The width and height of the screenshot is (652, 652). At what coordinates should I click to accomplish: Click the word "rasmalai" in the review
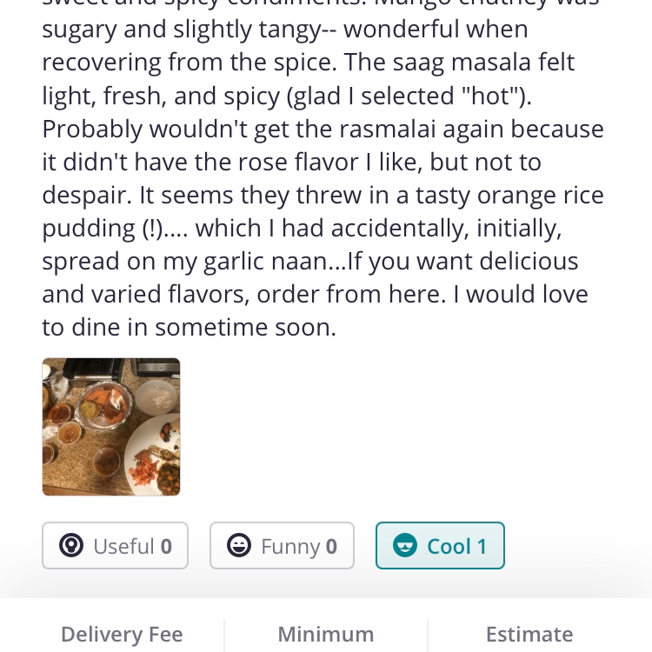pos(389,130)
